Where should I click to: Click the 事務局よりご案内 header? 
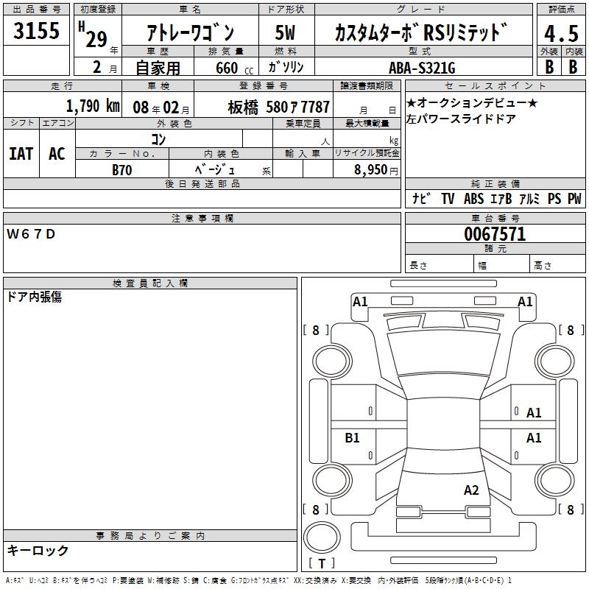pos(150,536)
